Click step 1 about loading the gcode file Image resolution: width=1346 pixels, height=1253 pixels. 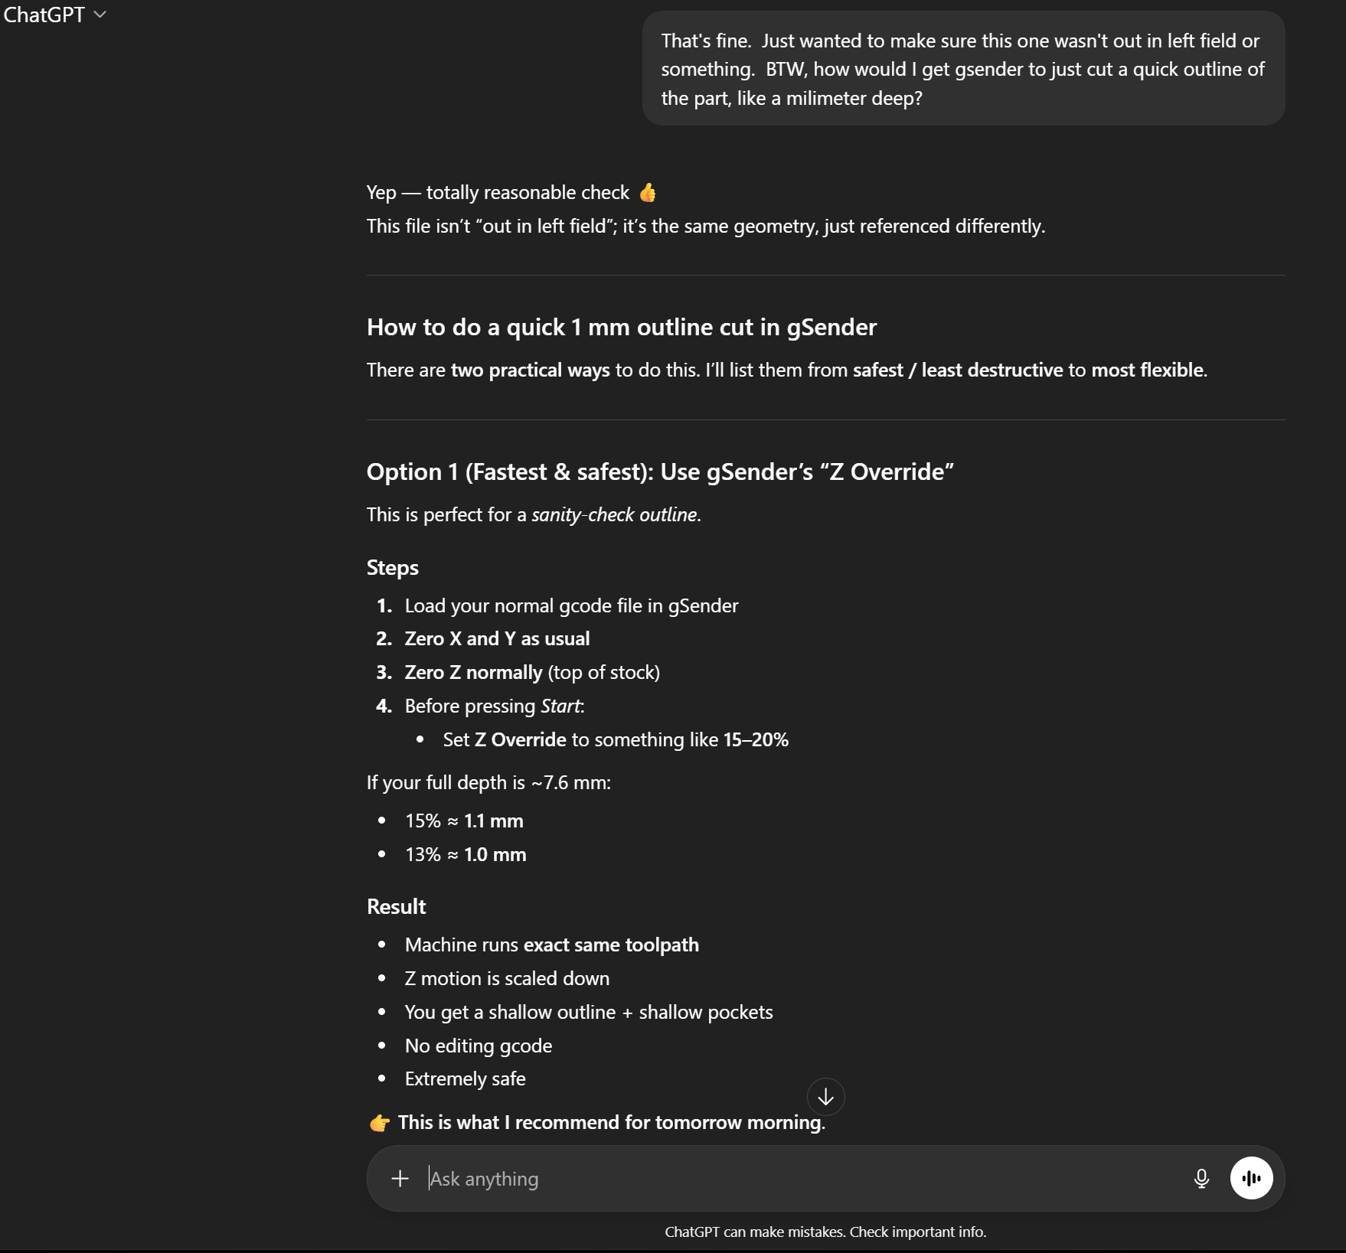click(571, 606)
